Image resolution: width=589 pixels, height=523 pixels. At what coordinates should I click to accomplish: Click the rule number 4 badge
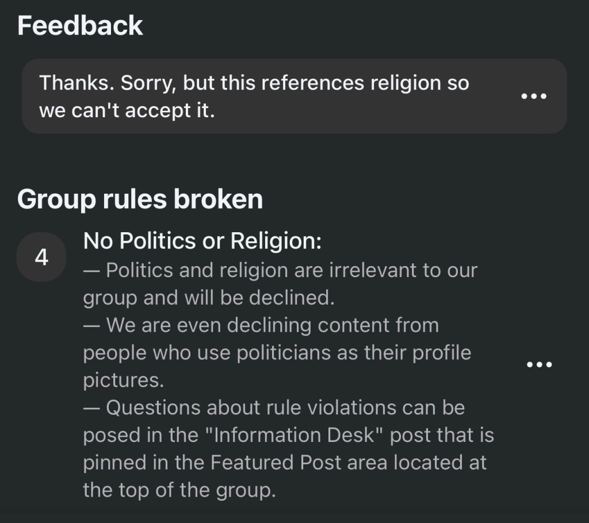(x=41, y=257)
